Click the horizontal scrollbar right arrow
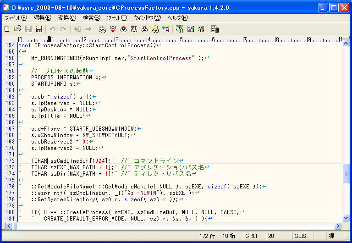This screenshot has height=243, width=352. click(x=338, y=226)
